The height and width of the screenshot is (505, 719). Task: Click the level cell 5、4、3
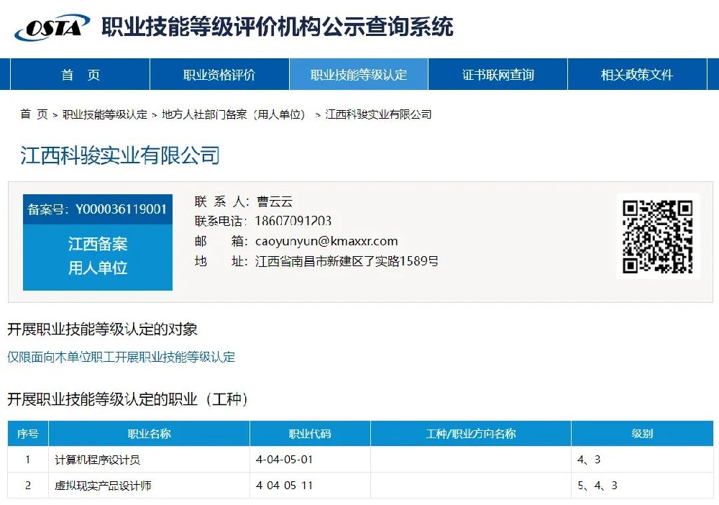[x=642, y=486]
